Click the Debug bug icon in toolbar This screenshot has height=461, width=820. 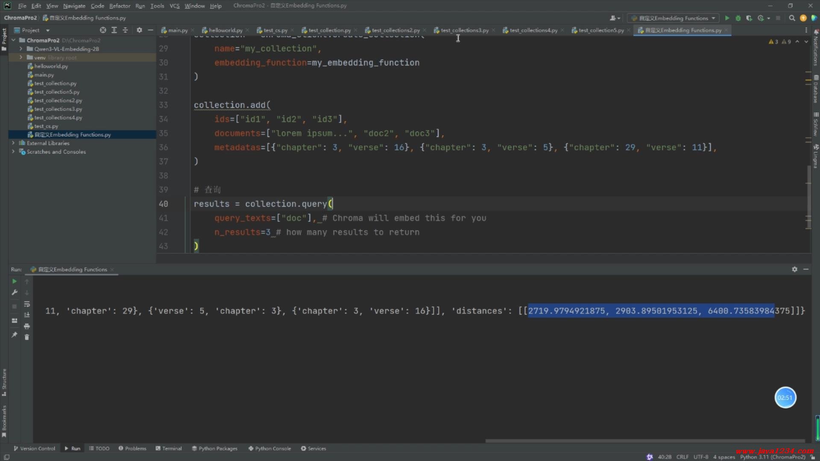pyautogui.click(x=738, y=18)
